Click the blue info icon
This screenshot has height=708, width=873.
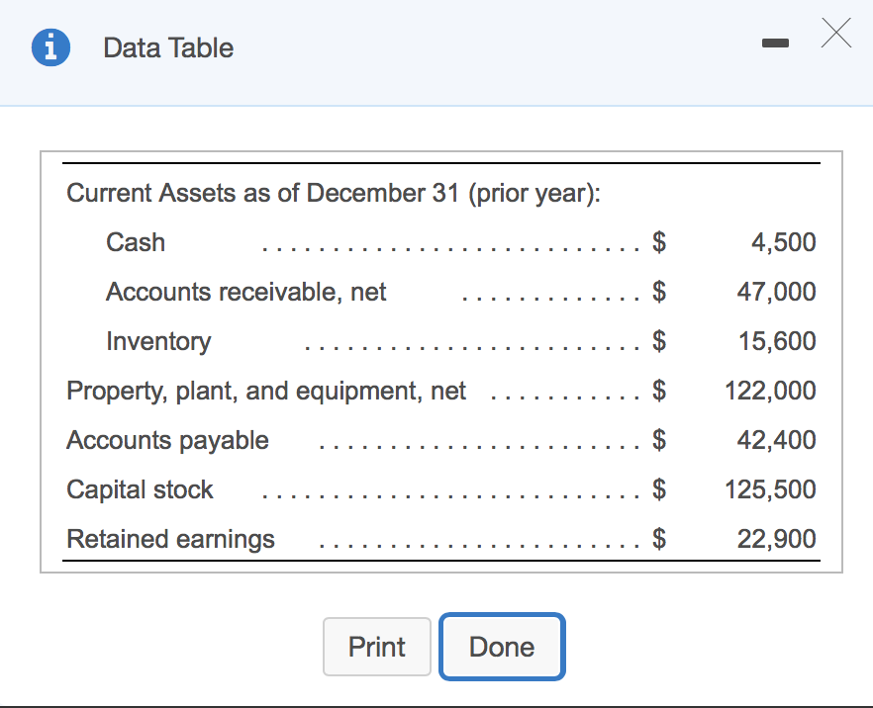coord(50,46)
